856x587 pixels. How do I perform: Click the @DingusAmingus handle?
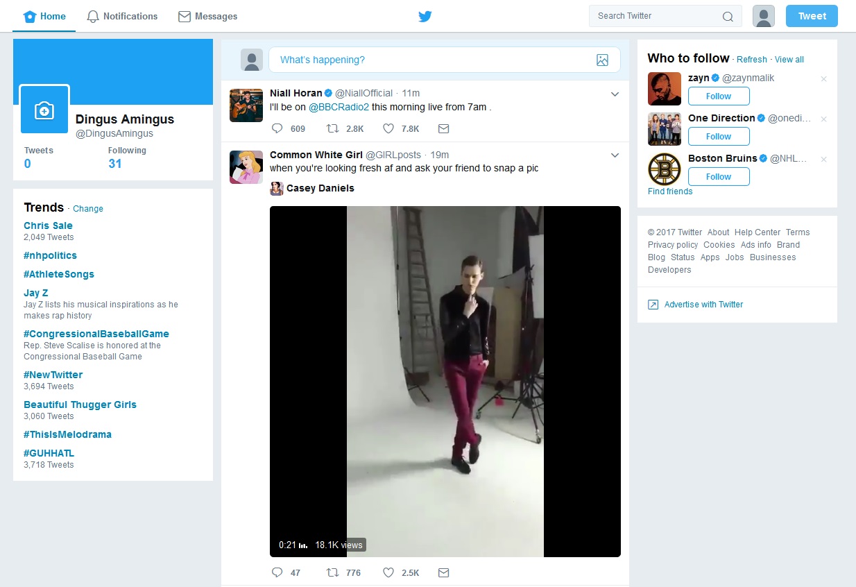click(x=114, y=133)
